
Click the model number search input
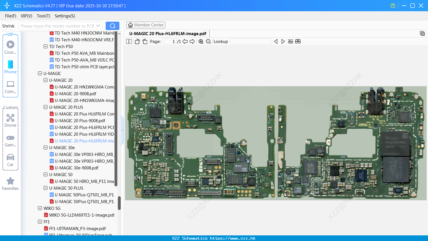(x=57, y=26)
